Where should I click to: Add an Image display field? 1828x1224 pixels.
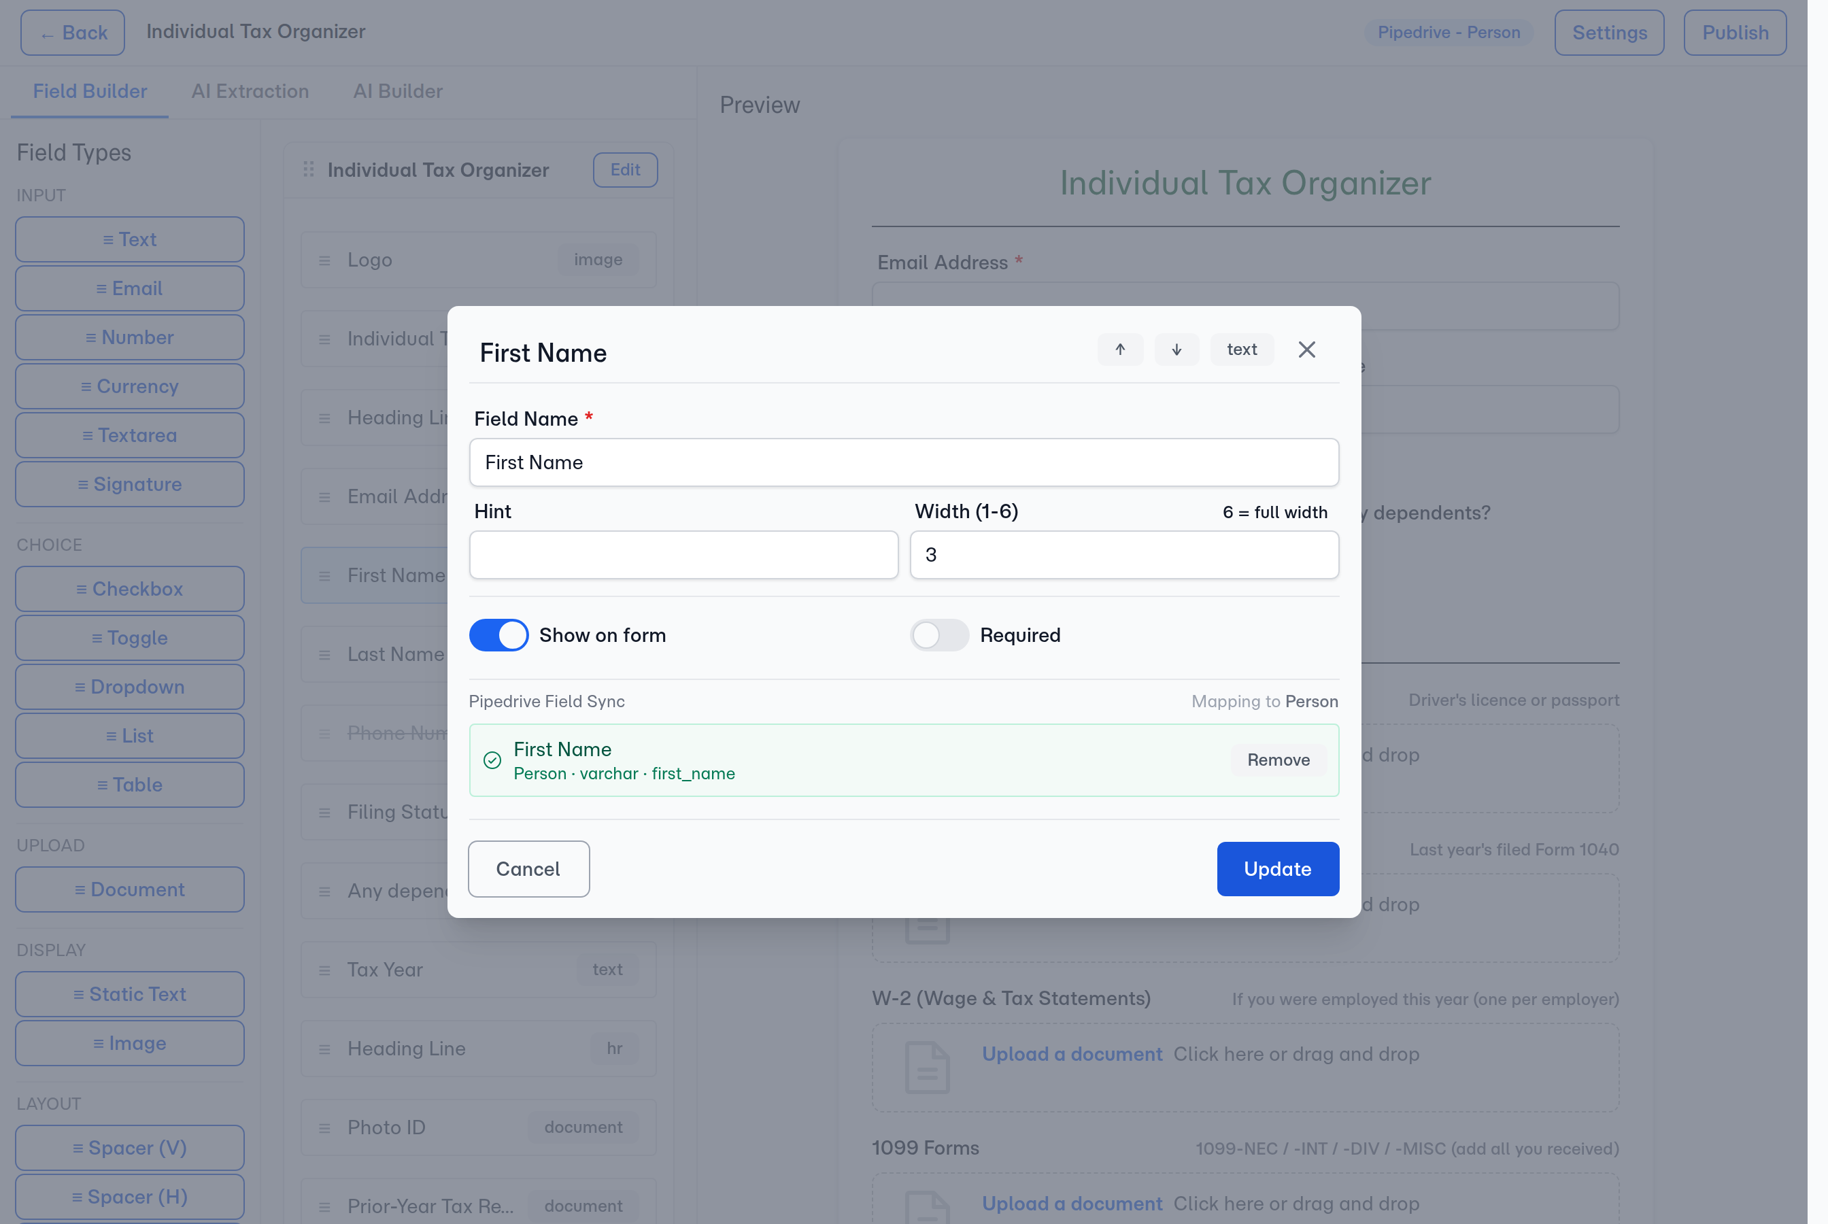[x=130, y=1043]
